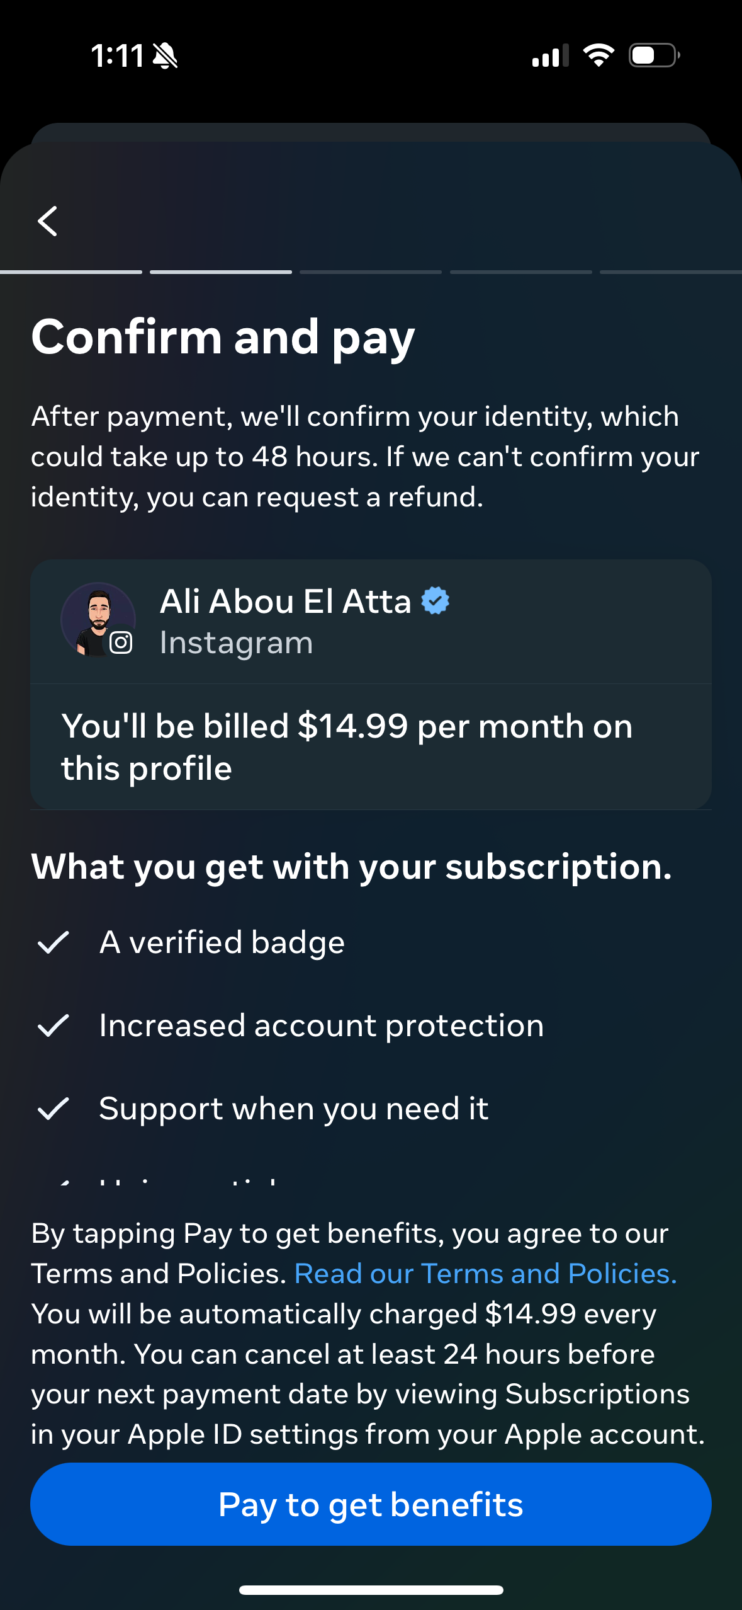Tap the cellular signal bars icon
Image resolution: width=742 pixels, height=1610 pixels.
pyautogui.click(x=550, y=55)
